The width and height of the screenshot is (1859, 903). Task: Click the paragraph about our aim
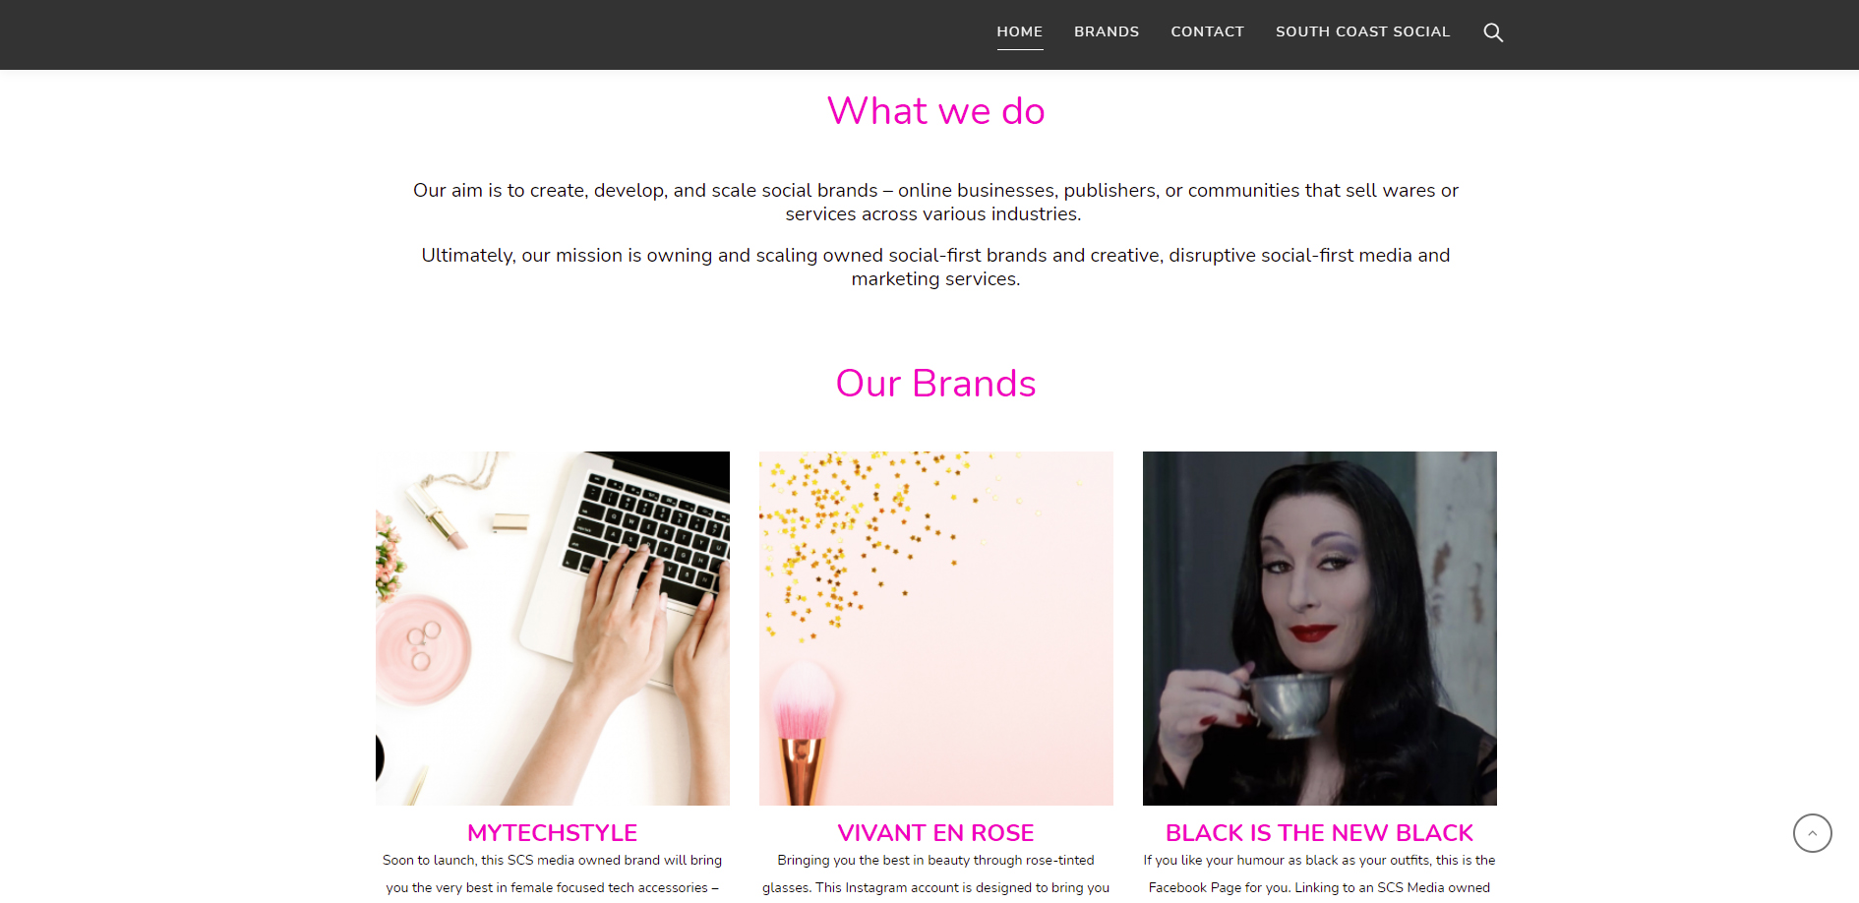click(935, 202)
